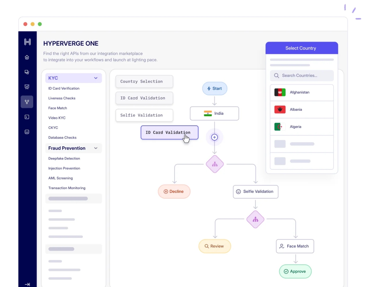The width and height of the screenshot is (383, 287).
Task: Select Face Match in KYC list
Action: pos(58,108)
